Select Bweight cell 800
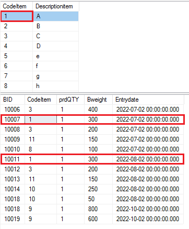Screen dimensions: 189x229 point(99,209)
